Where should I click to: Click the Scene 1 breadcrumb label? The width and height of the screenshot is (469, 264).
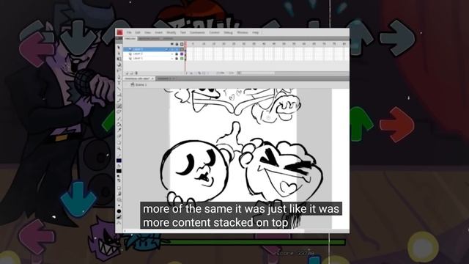pyautogui.click(x=141, y=85)
